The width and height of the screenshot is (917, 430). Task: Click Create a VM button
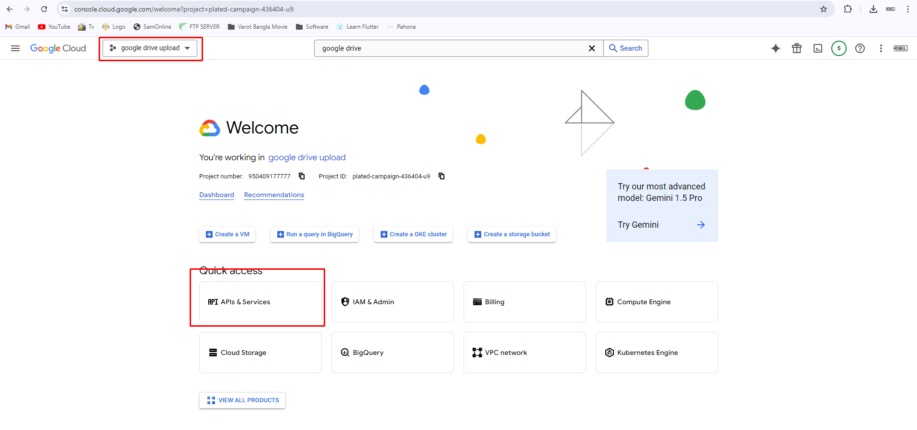pyautogui.click(x=227, y=234)
